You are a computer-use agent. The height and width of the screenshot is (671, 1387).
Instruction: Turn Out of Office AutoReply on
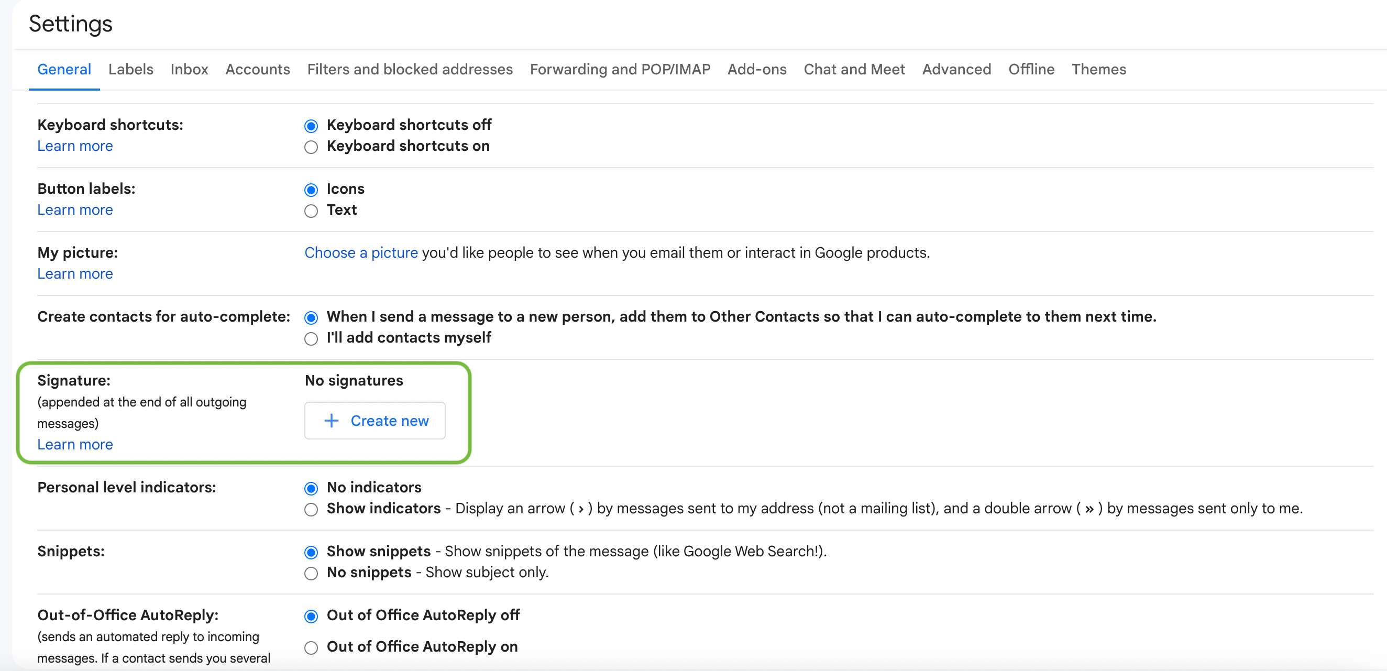pos(311,647)
